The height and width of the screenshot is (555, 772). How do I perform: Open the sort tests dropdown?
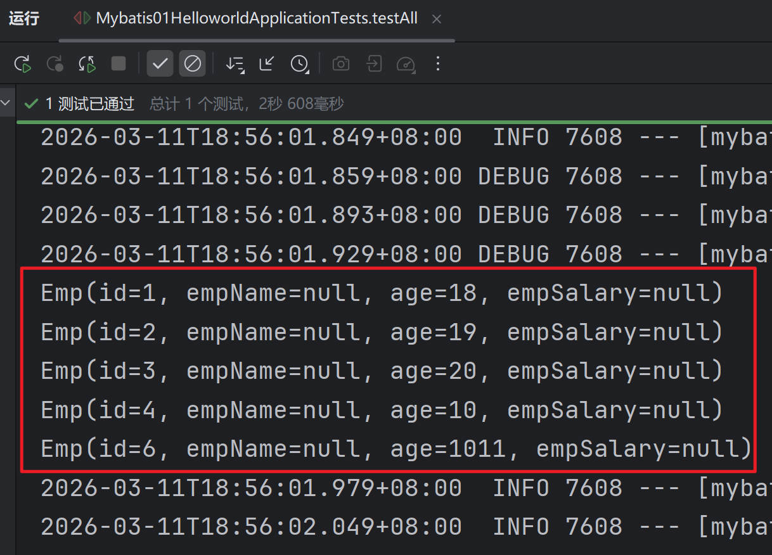[x=235, y=64]
